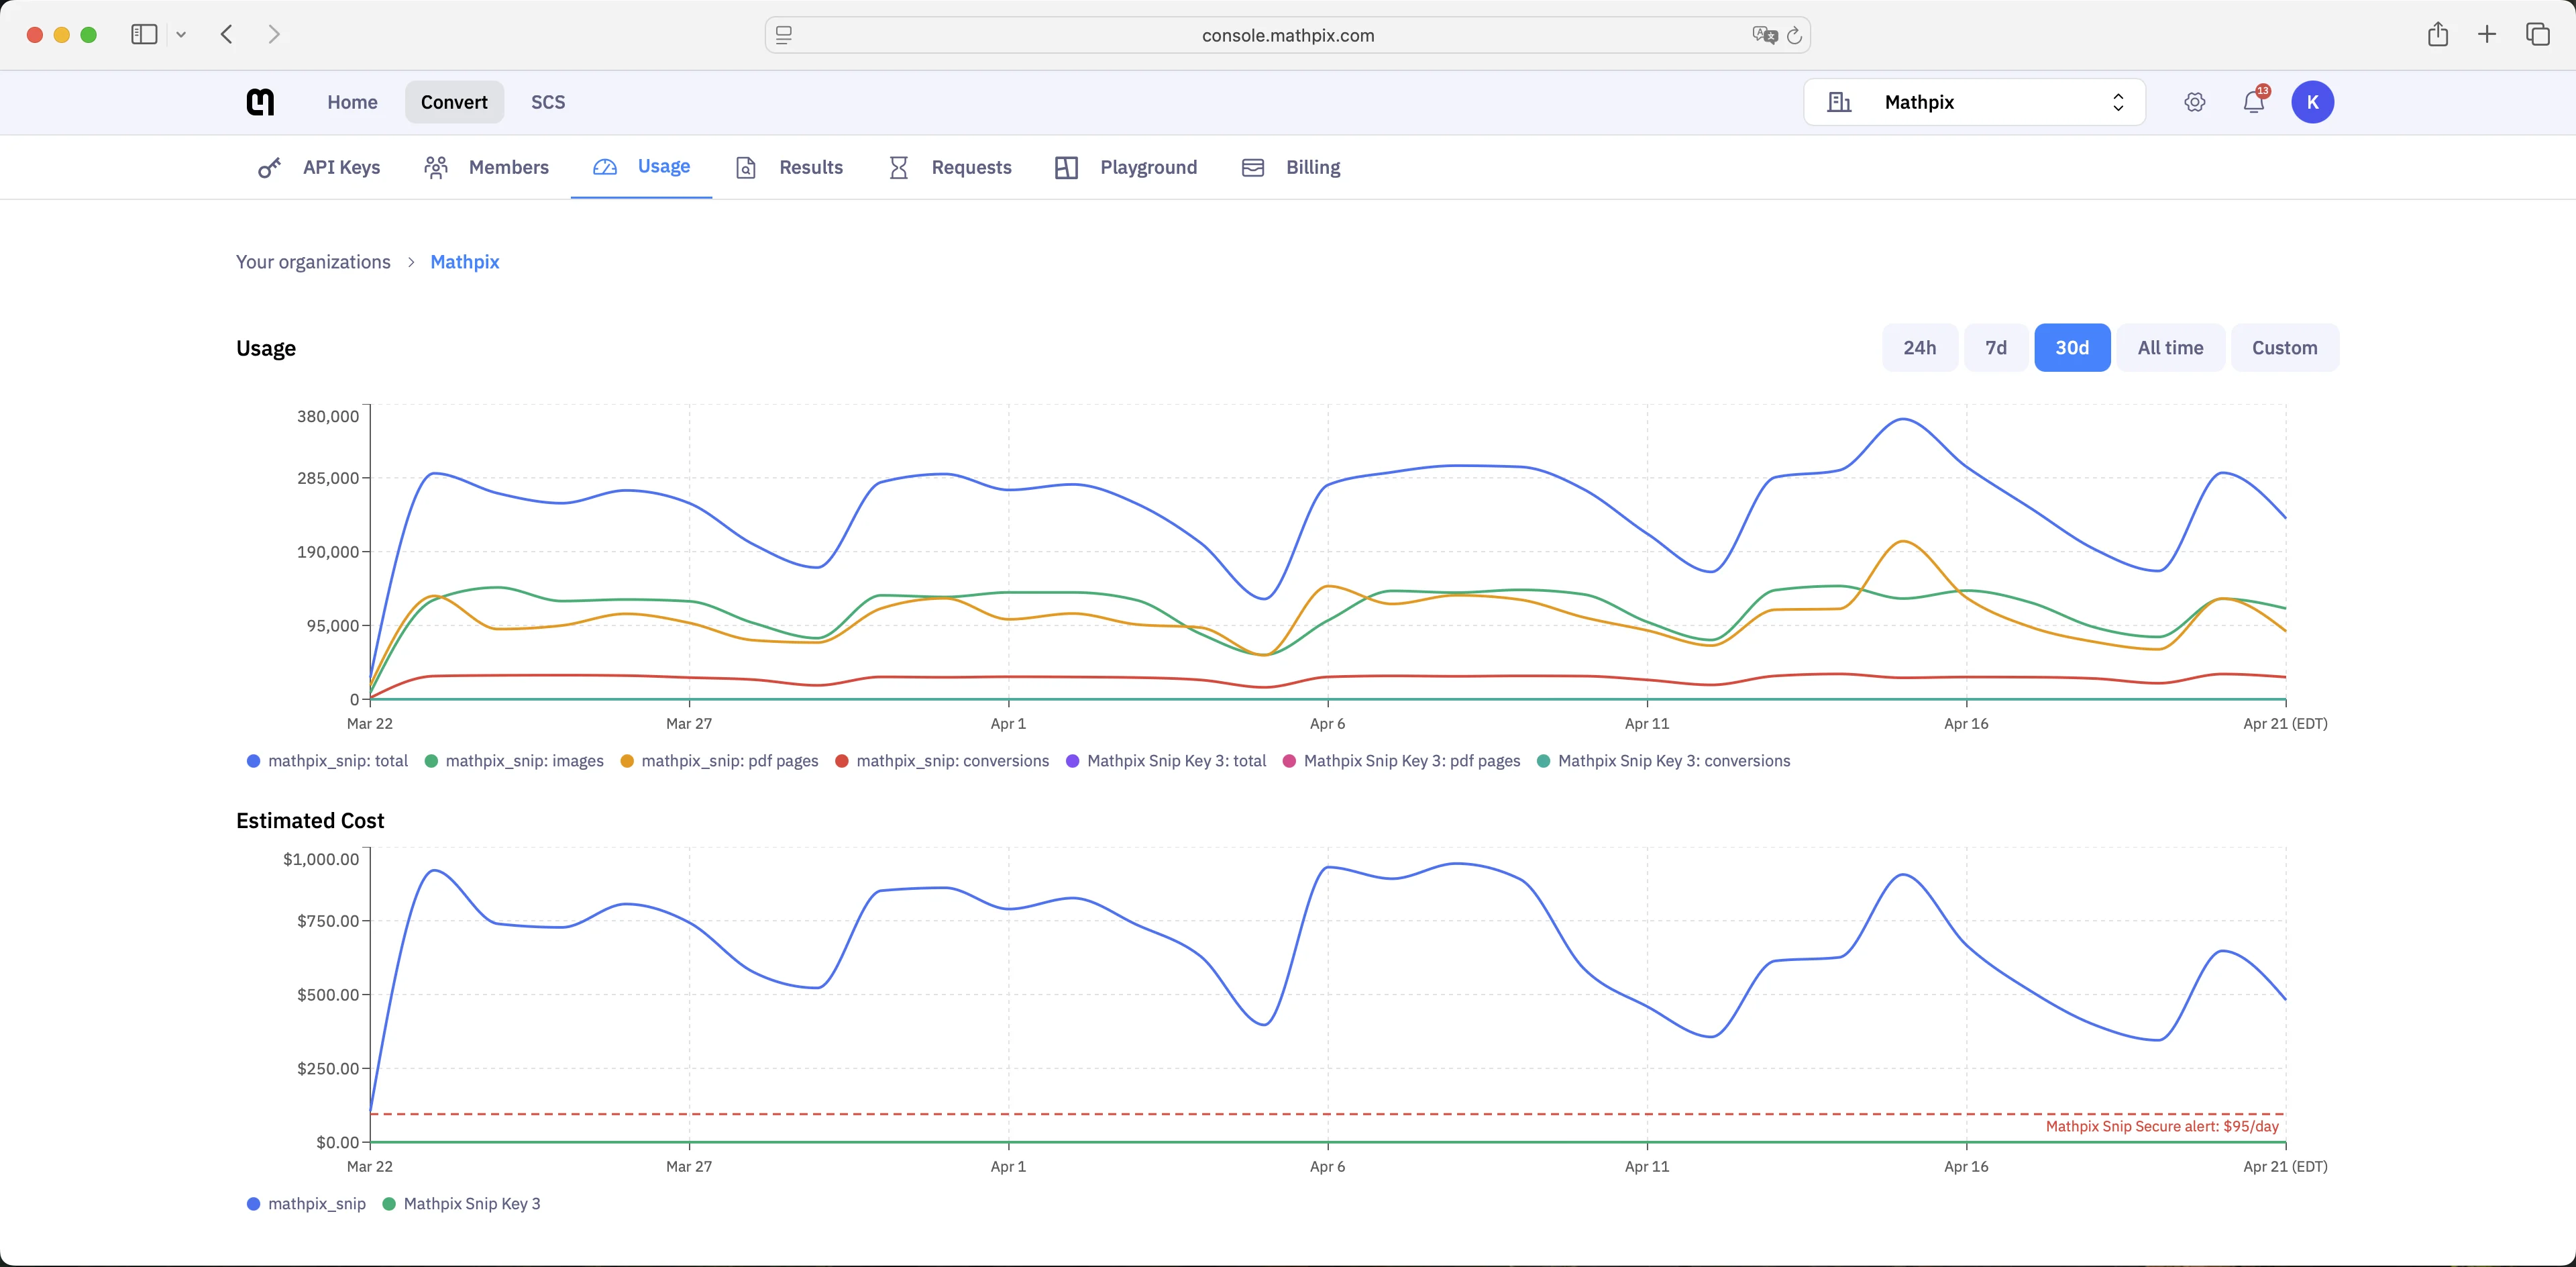Click the organization building icon
The image size is (2576, 1267).
click(x=1839, y=102)
